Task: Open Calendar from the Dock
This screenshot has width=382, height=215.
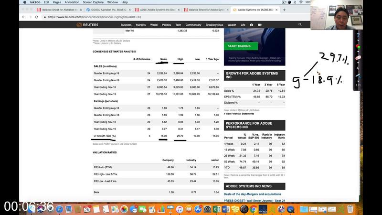Action: point(87,209)
